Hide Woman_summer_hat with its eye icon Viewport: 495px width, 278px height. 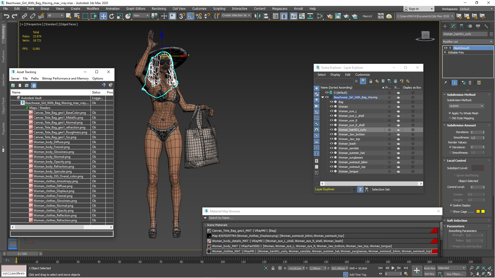(331, 153)
